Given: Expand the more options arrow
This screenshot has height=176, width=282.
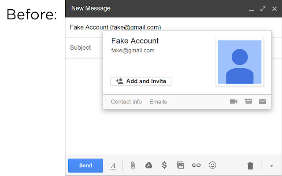Looking at the screenshot, I should 271,166.
